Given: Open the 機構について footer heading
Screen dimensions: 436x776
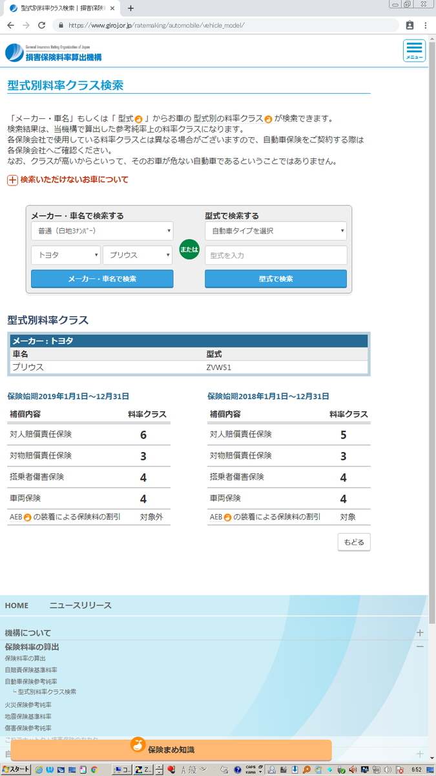Looking at the screenshot, I should coord(28,633).
